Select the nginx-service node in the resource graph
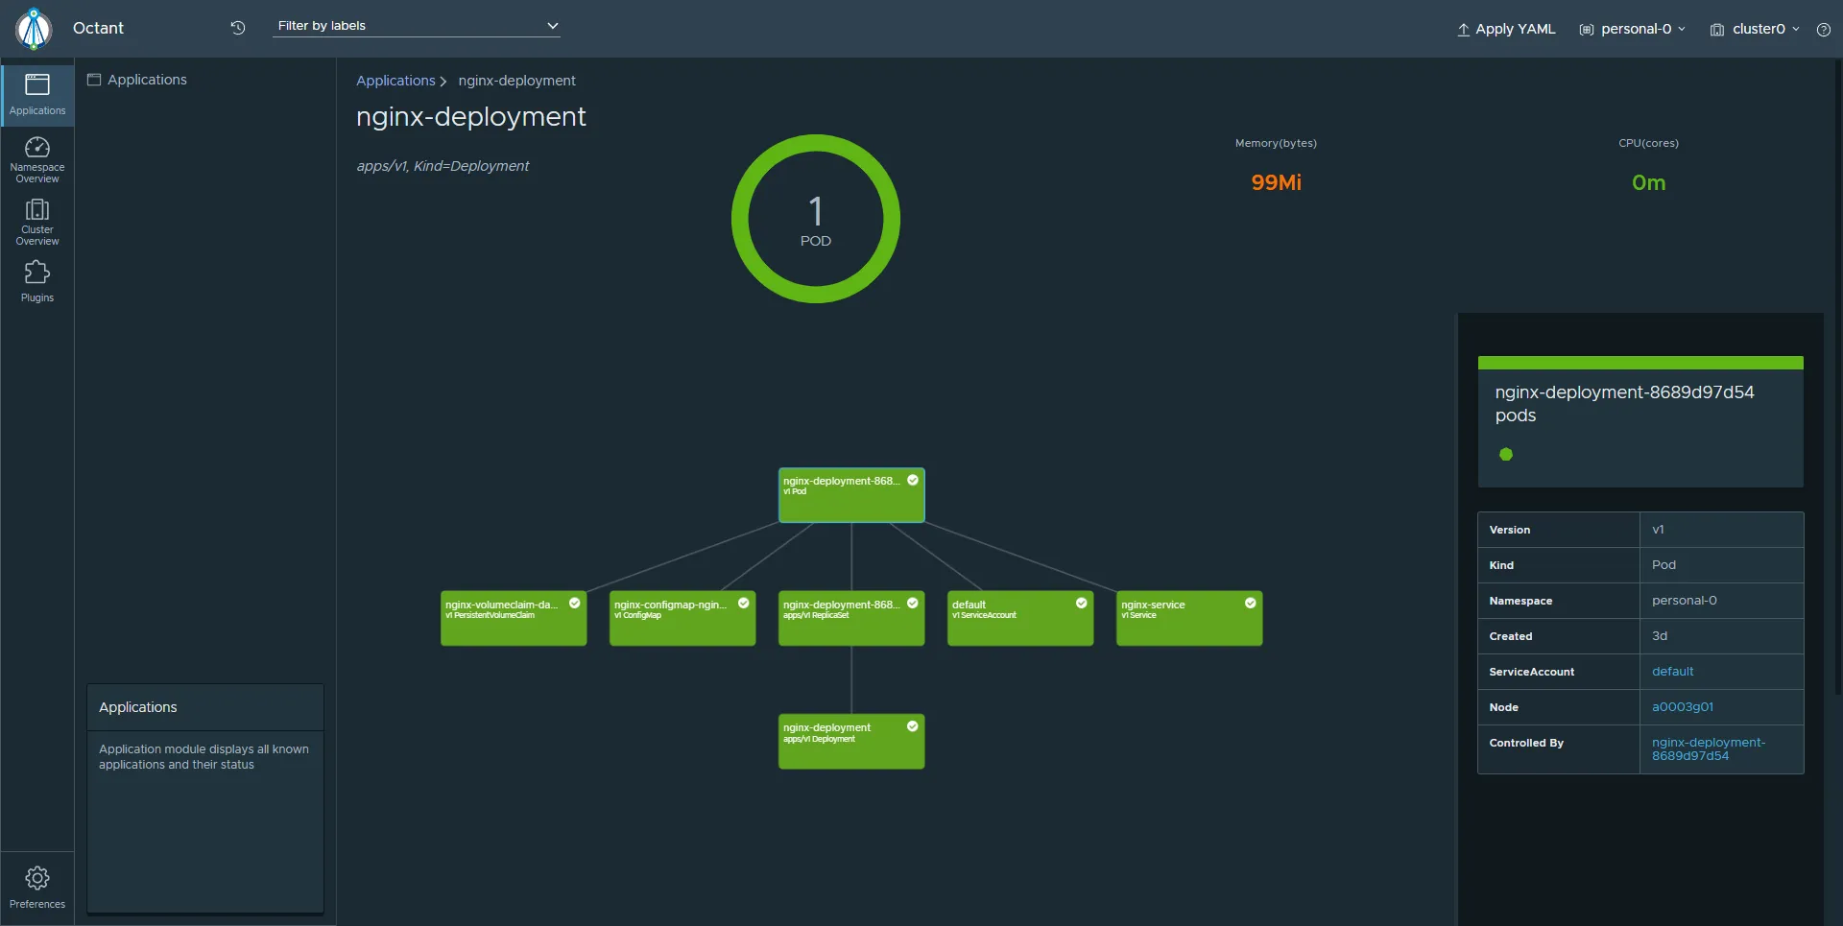The width and height of the screenshot is (1843, 926). pos(1188,618)
